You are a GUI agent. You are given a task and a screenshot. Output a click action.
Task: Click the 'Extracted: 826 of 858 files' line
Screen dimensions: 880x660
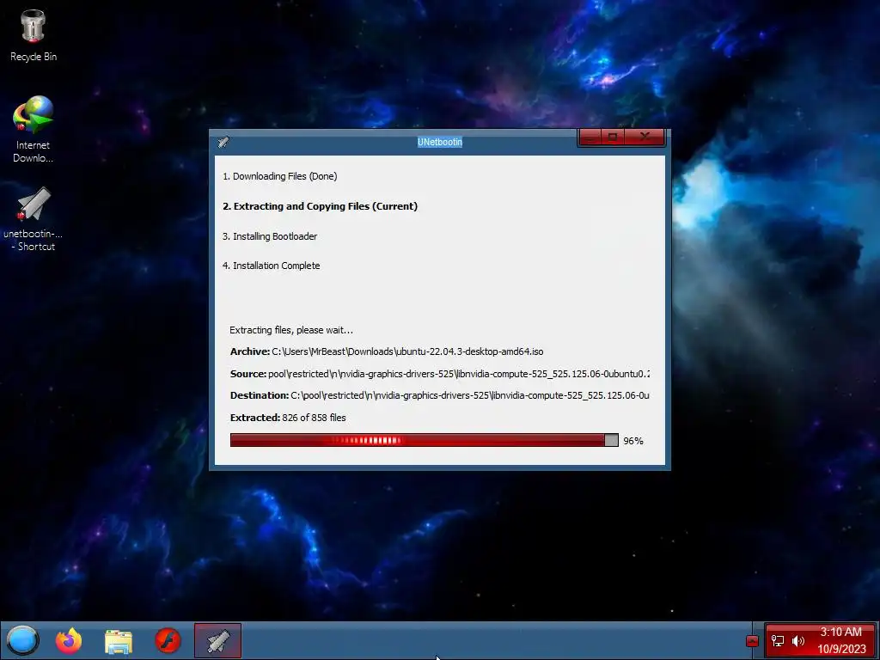(x=288, y=418)
